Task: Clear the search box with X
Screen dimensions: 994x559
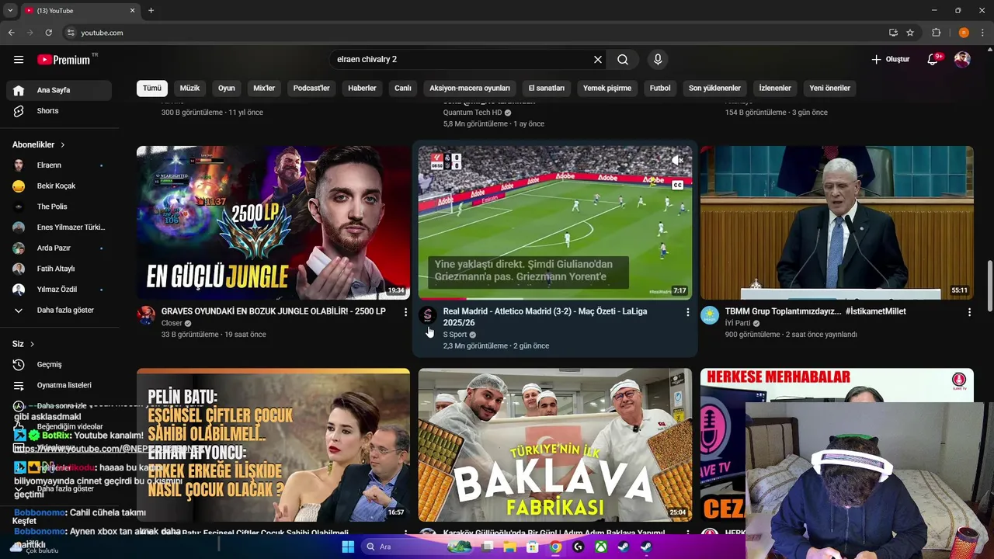Action: click(598, 60)
